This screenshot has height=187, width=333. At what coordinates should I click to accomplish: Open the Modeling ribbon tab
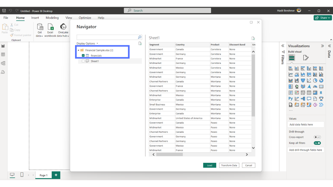[52, 18]
